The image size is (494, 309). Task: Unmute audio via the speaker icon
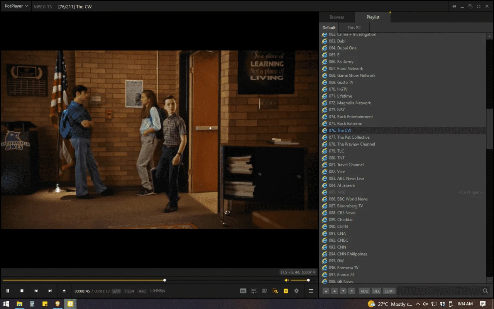coord(287,280)
